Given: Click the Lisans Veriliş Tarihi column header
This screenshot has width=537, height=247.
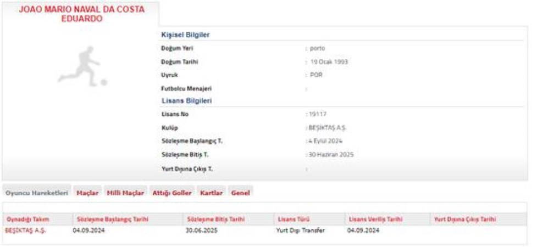Looking at the screenshot, I should [376, 220].
